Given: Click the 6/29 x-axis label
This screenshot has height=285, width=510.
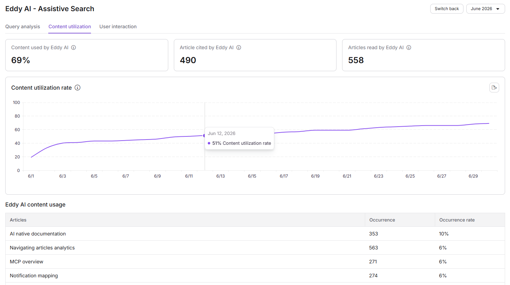Looking at the screenshot, I should tap(473, 176).
